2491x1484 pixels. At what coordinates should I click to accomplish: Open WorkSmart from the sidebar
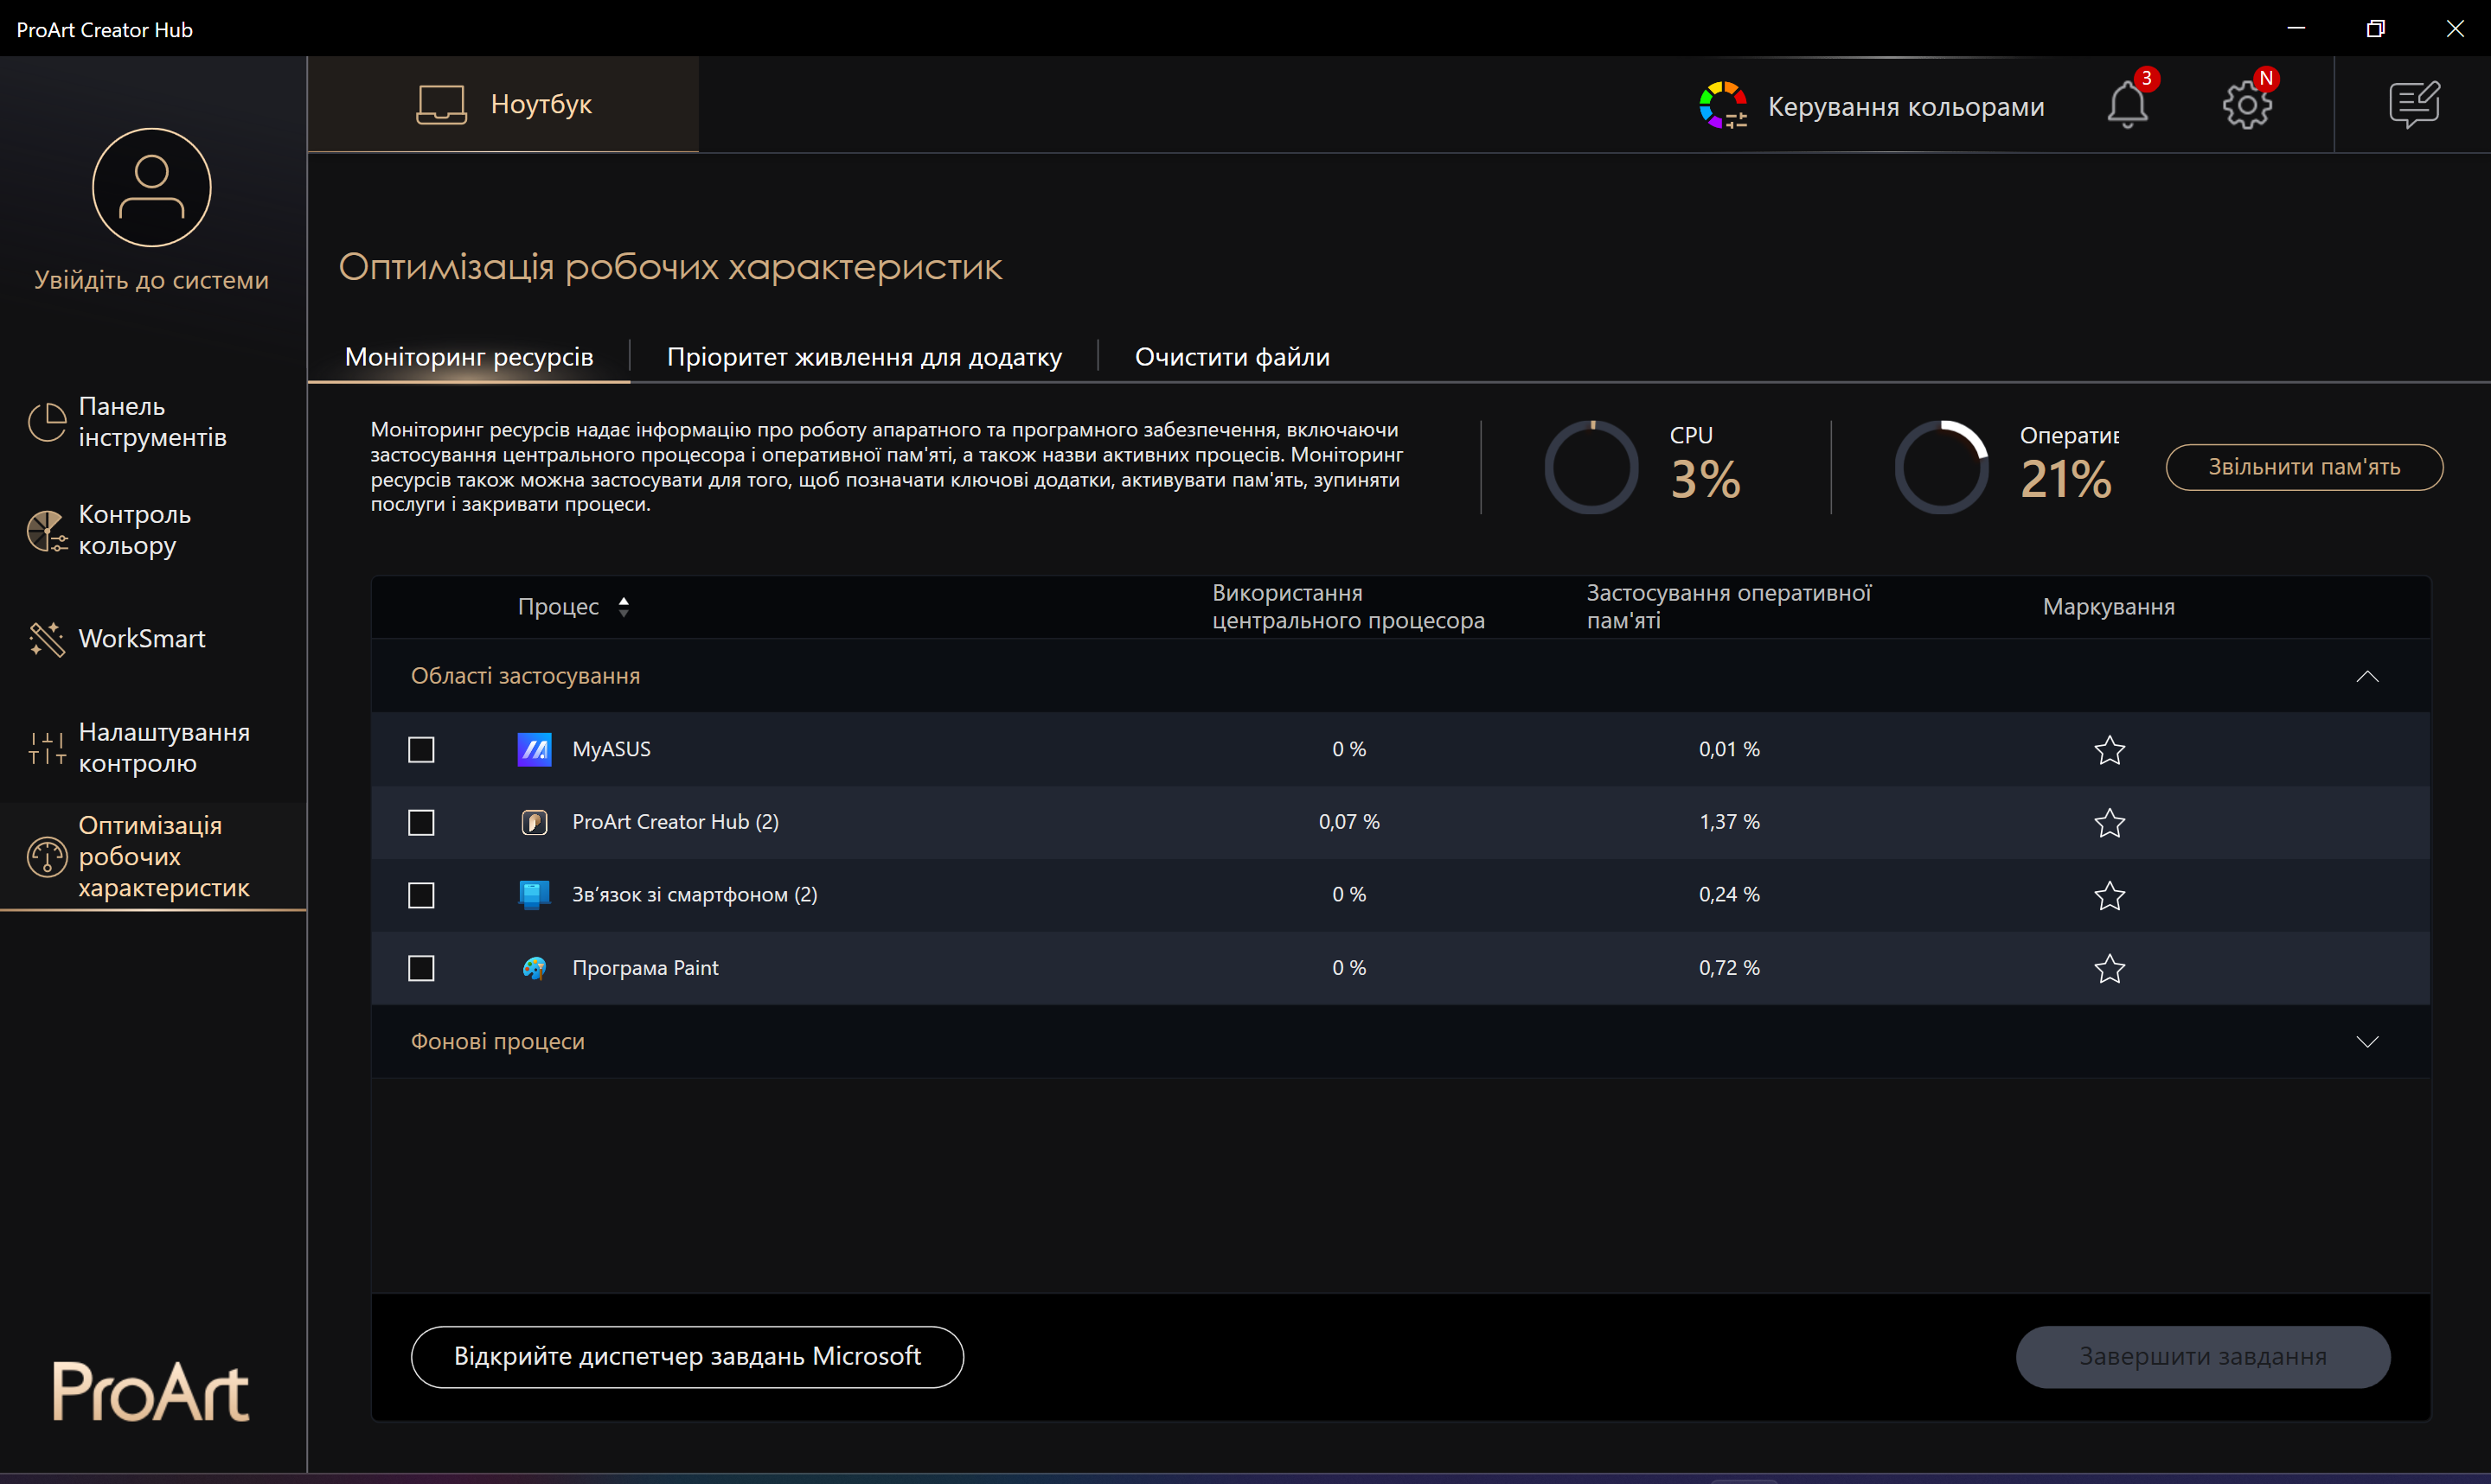(141, 639)
